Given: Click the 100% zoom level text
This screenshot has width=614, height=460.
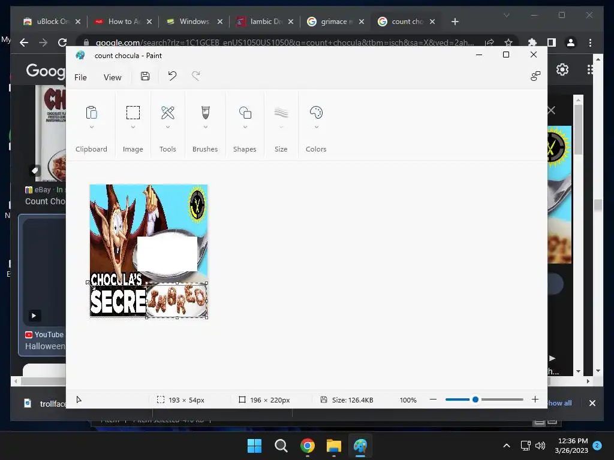Looking at the screenshot, I should tap(408, 400).
